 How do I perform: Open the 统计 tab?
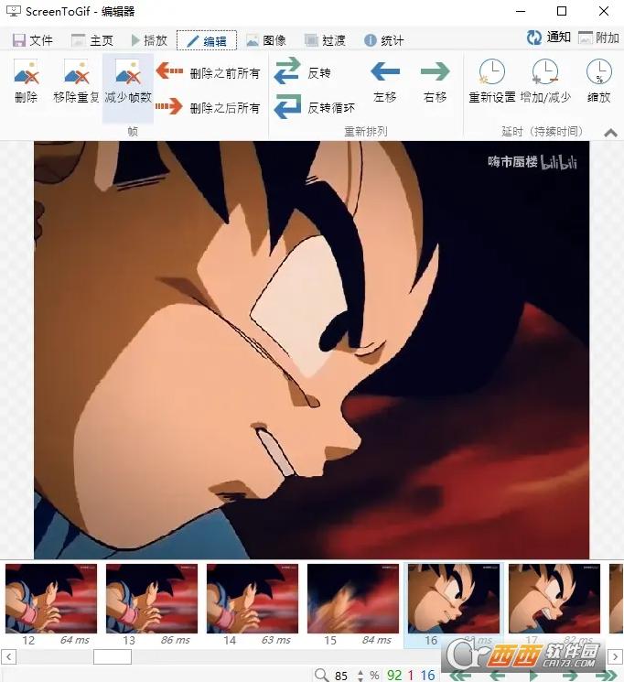[x=384, y=40]
